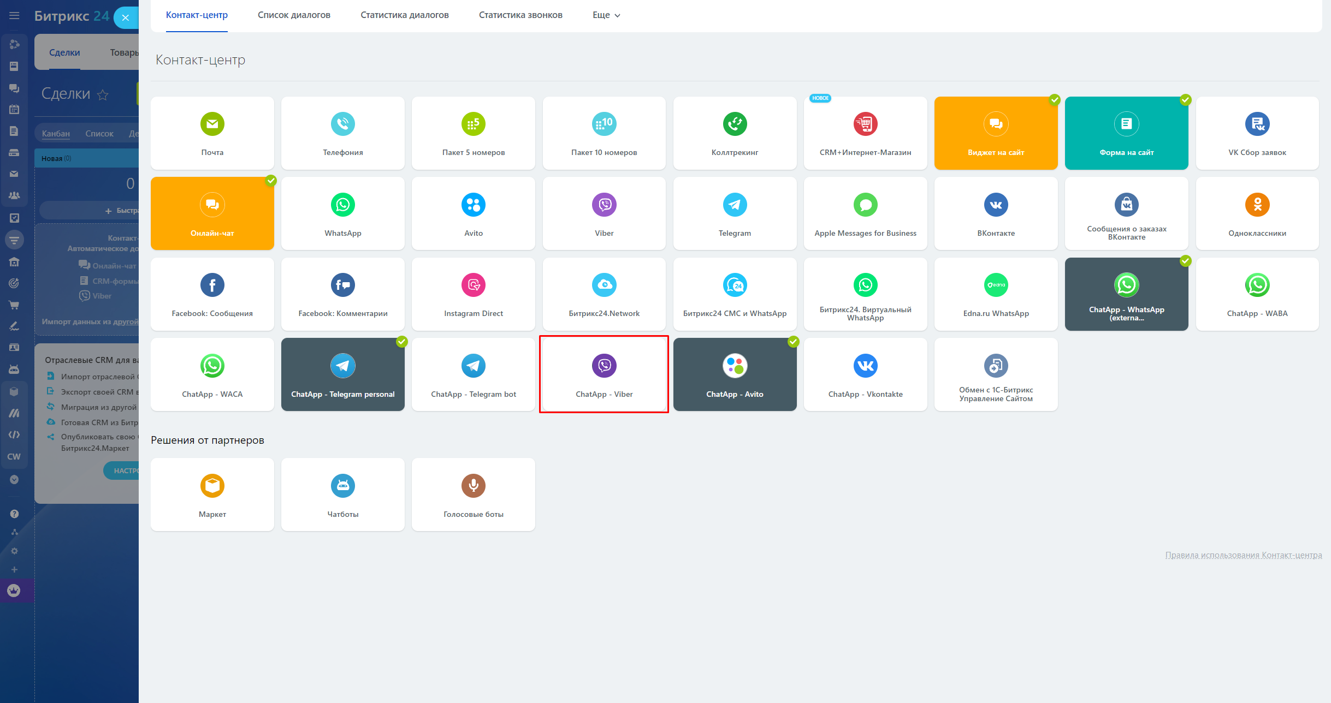Viewport: 1331px width, 703px height.
Task: Click checkmark on ChatApp - Avito tile
Action: [793, 342]
